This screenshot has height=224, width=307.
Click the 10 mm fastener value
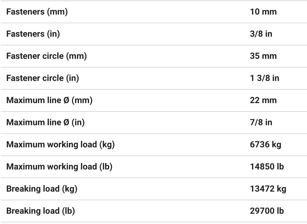click(263, 12)
